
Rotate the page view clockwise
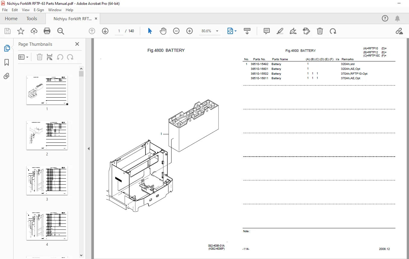[333, 31]
